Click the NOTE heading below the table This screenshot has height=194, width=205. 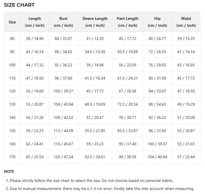pos(9,171)
